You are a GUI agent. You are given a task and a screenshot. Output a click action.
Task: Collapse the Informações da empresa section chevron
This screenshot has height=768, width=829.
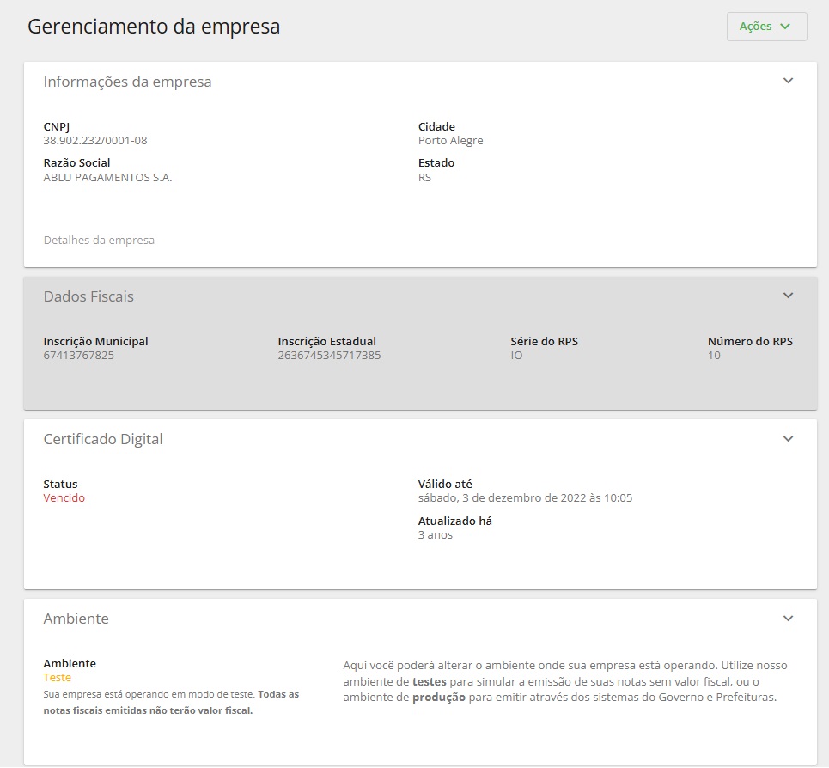[788, 81]
